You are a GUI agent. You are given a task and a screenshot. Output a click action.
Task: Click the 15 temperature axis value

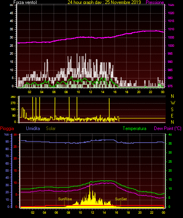170,180
